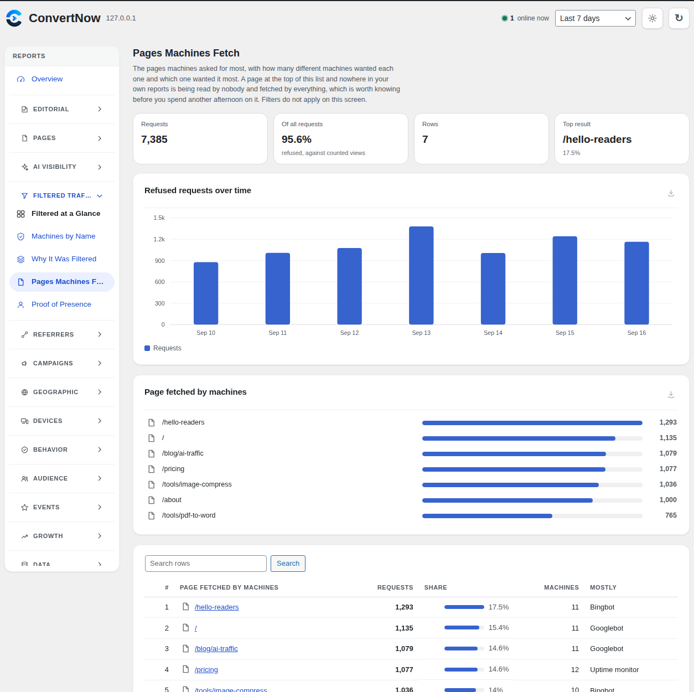
Task: Click inside the Search rows field
Action: (x=206, y=564)
